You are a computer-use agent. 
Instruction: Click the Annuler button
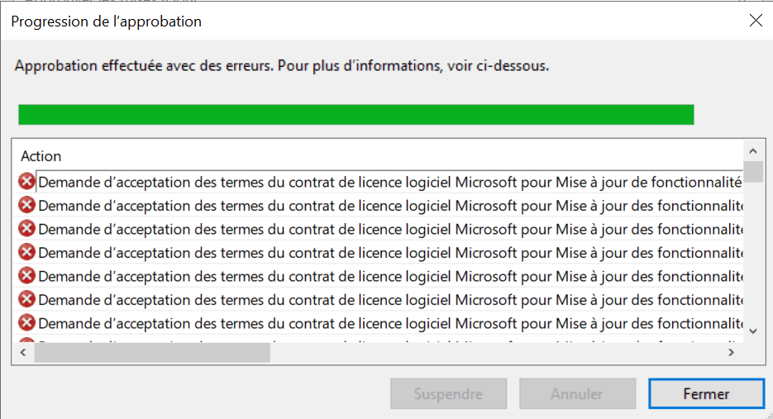tap(577, 394)
